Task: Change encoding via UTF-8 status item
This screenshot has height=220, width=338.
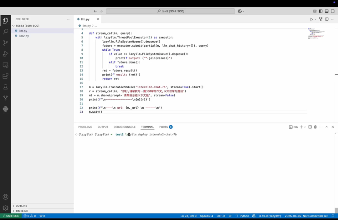Action: pyautogui.click(x=221, y=216)
